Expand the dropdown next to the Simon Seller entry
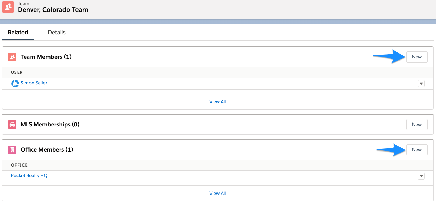Screen dimensions: 436x204 coord(421,83)
